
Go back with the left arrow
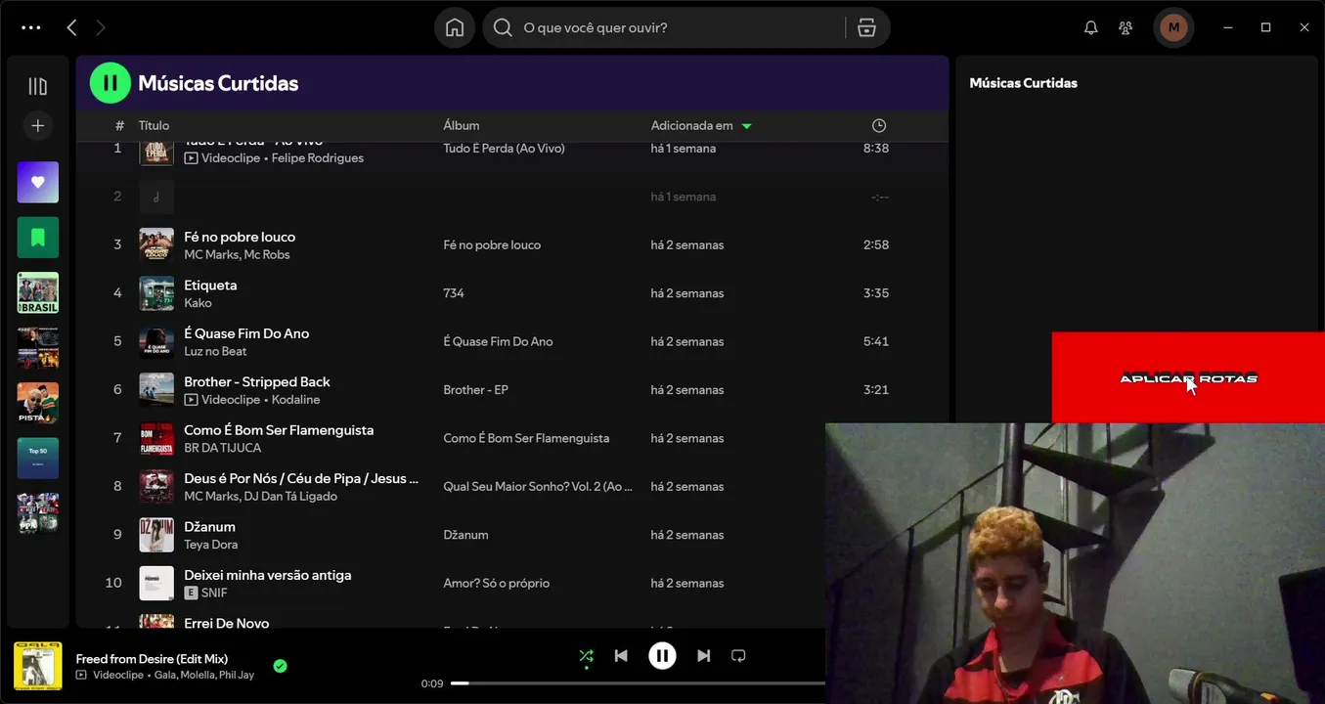tap(71, 27)
